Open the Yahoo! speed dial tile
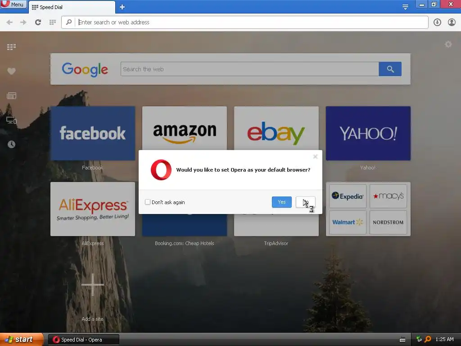 point(368,133)
